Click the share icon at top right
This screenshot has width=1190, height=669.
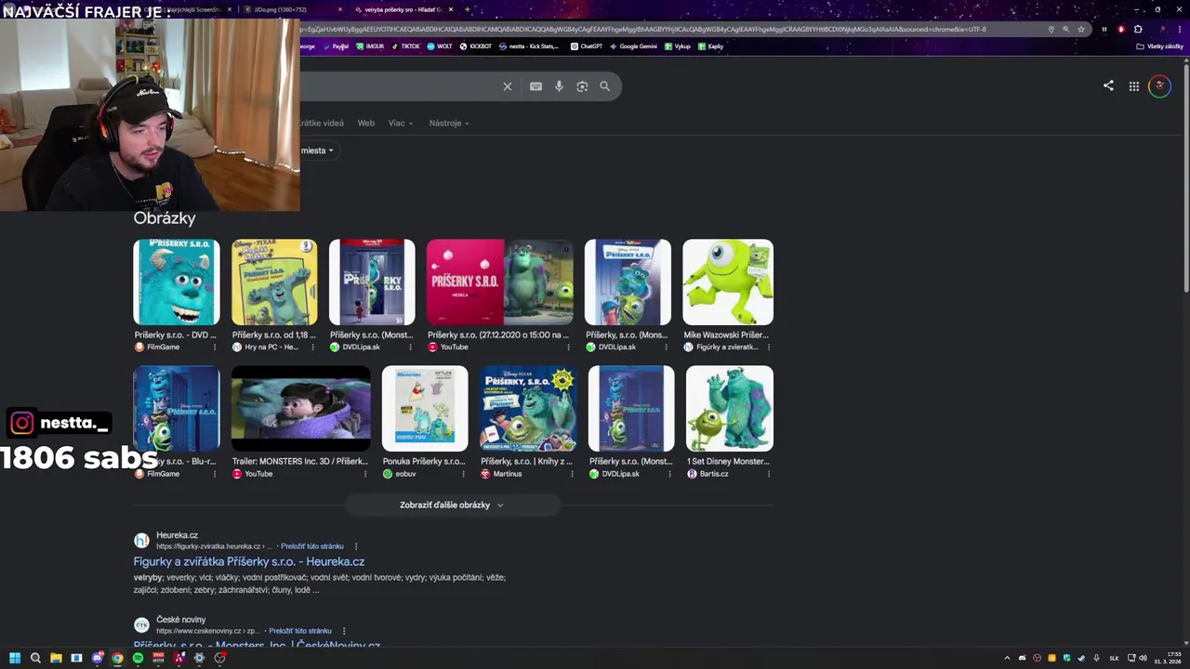click(1108, 85)
